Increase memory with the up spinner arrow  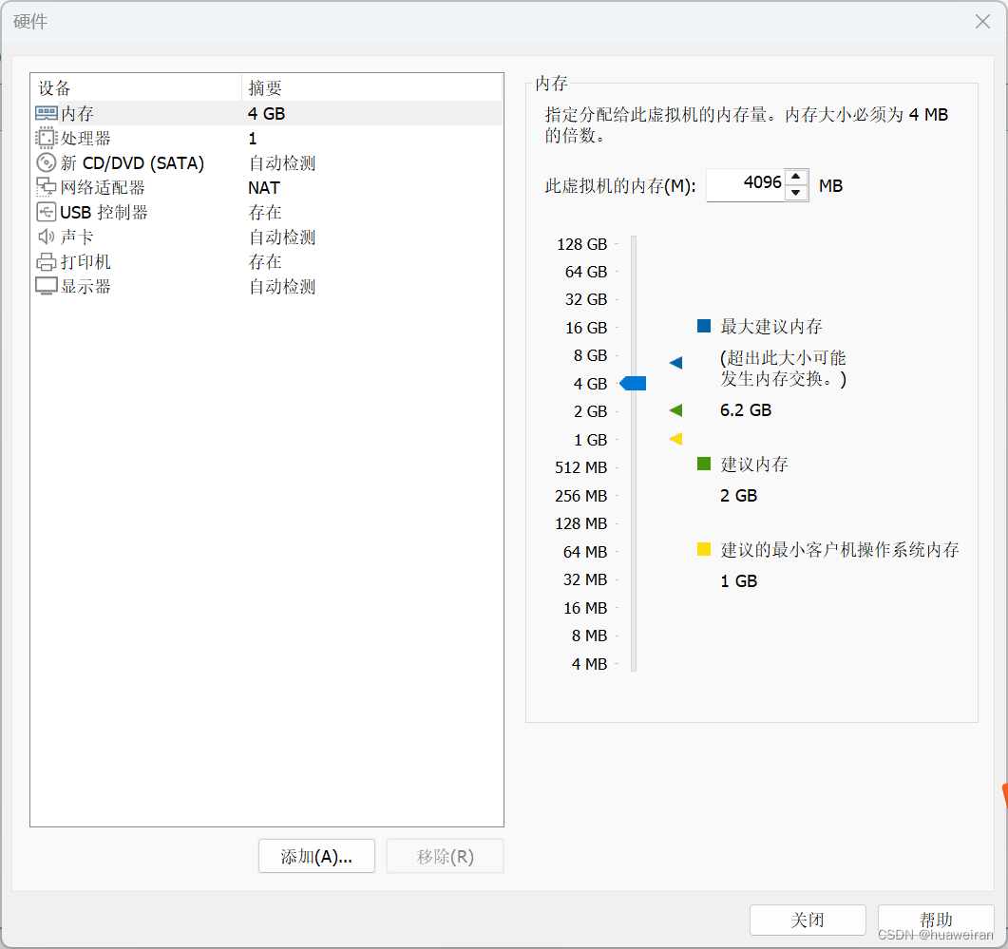pos(796,177)
